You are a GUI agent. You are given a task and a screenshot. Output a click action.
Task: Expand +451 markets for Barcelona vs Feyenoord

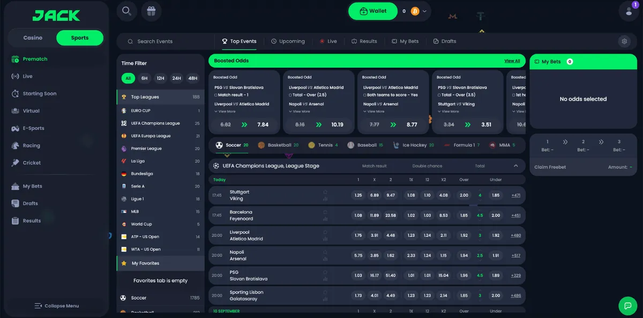click(x=515, y=216)
